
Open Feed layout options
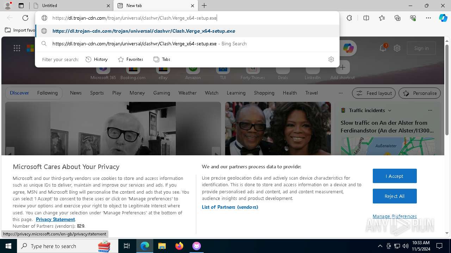(x=374, y=93)
